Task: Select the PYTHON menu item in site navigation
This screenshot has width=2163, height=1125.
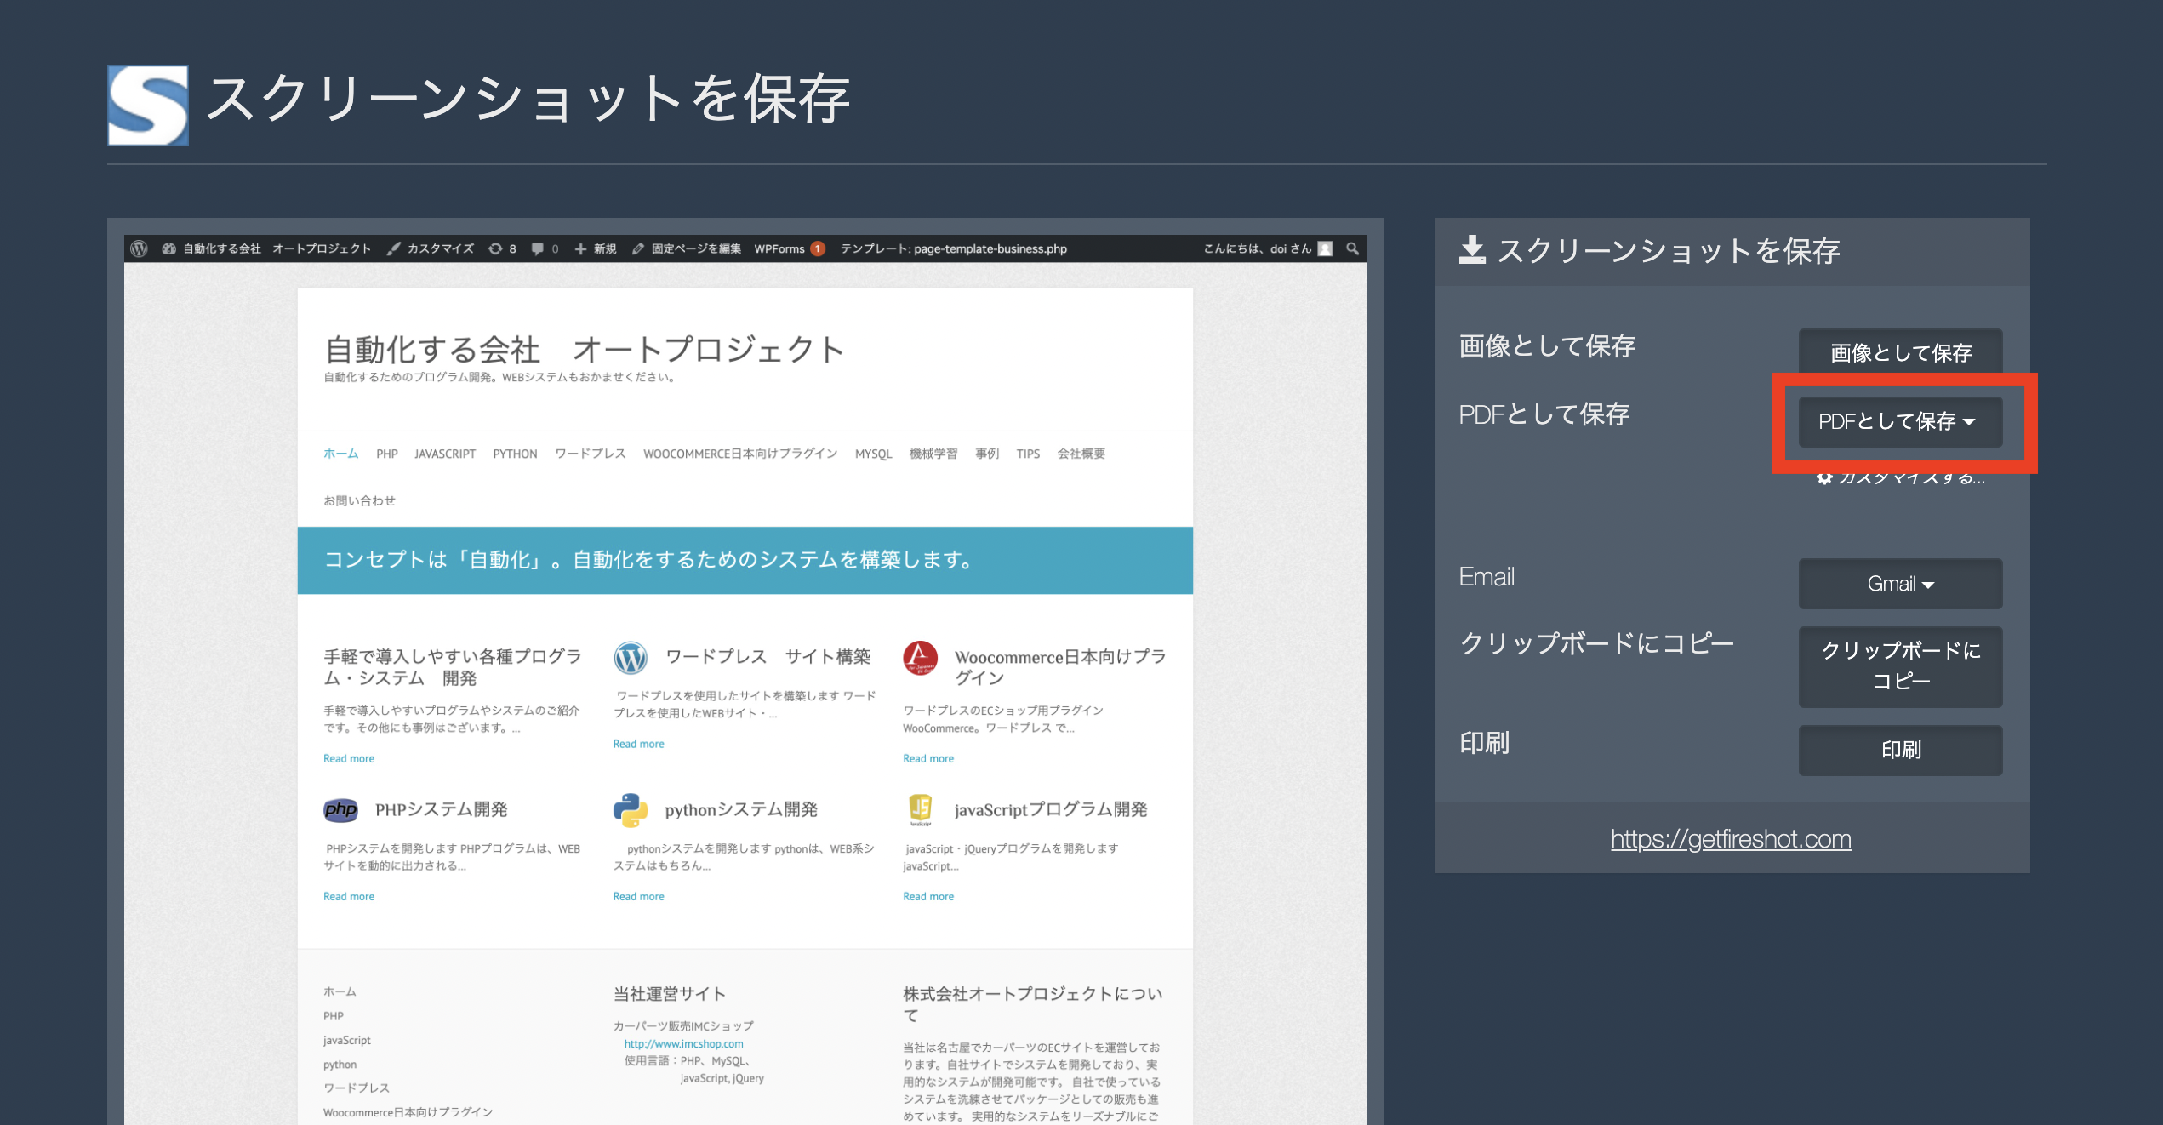Action: point(515,454)
